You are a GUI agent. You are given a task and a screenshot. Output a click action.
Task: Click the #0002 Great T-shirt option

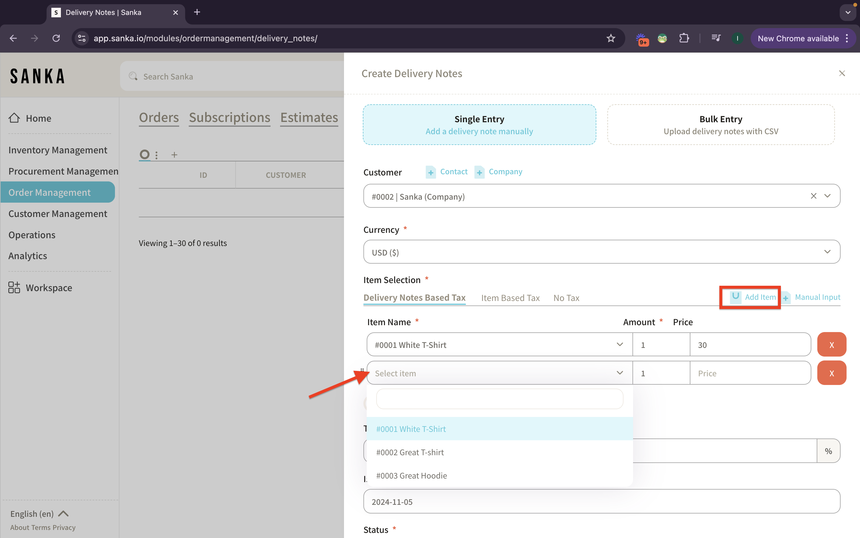(x=411, y=452)
